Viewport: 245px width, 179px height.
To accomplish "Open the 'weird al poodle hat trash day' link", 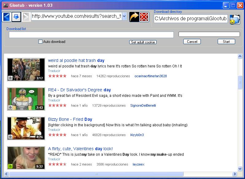I will (x=76, y=60).
